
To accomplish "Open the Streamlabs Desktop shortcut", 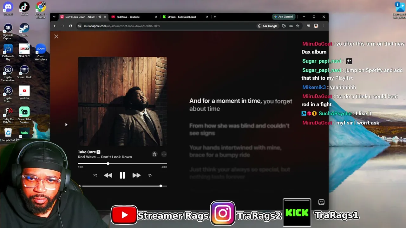I will coord(24,115).
